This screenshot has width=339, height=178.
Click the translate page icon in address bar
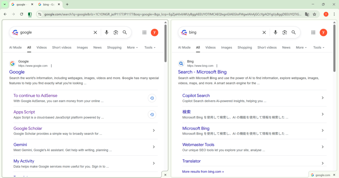point(307,14)
